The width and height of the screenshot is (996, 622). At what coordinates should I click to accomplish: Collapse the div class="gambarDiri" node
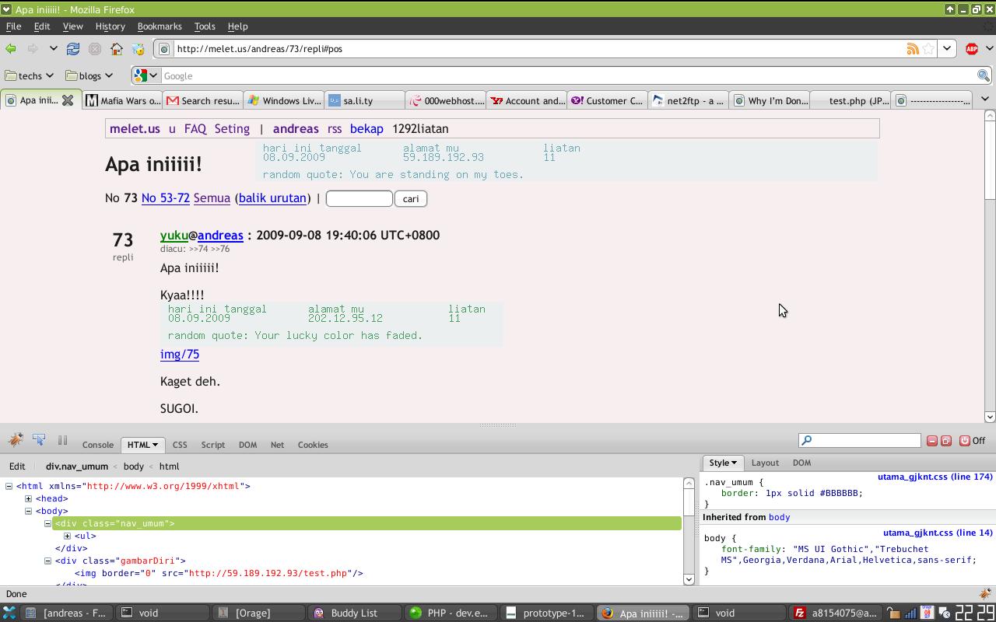47,561
